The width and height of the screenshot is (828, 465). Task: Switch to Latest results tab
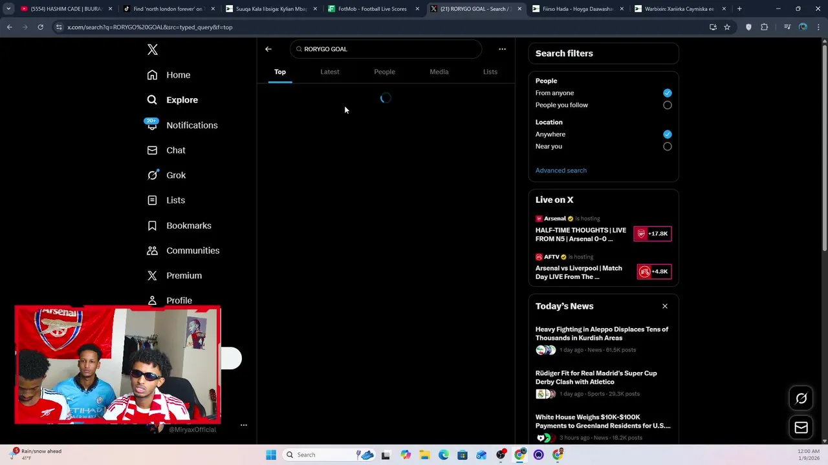(x=330, y=72)
